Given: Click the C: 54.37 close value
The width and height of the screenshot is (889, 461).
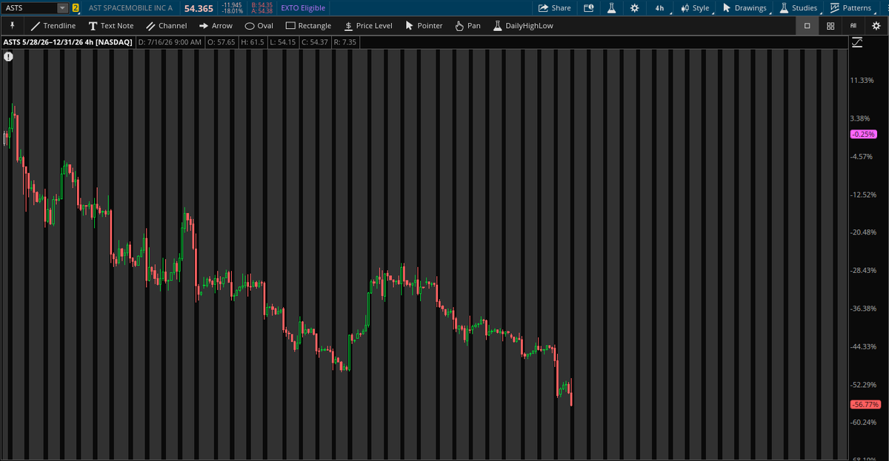Looking at the screenshot, I should (315, 42).
